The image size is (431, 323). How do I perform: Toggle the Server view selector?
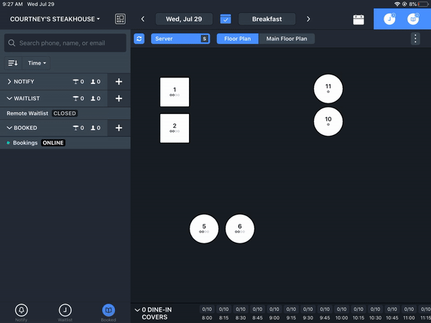tap(180, 39)
